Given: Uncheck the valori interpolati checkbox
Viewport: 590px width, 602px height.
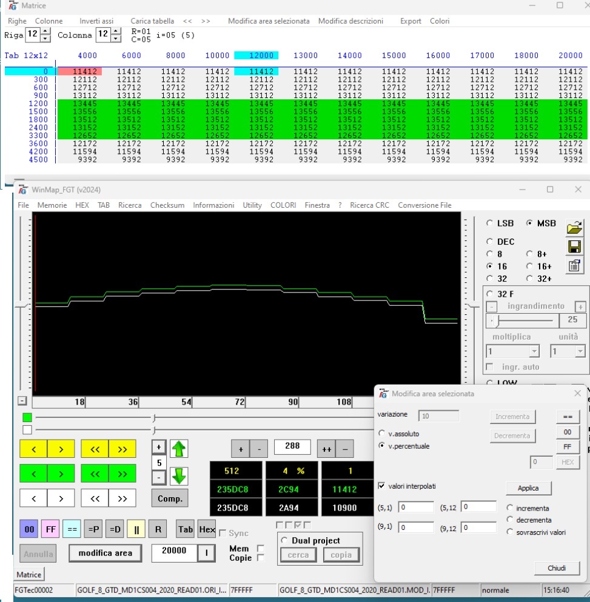Looking at the screenshot, I should point(381,486).
